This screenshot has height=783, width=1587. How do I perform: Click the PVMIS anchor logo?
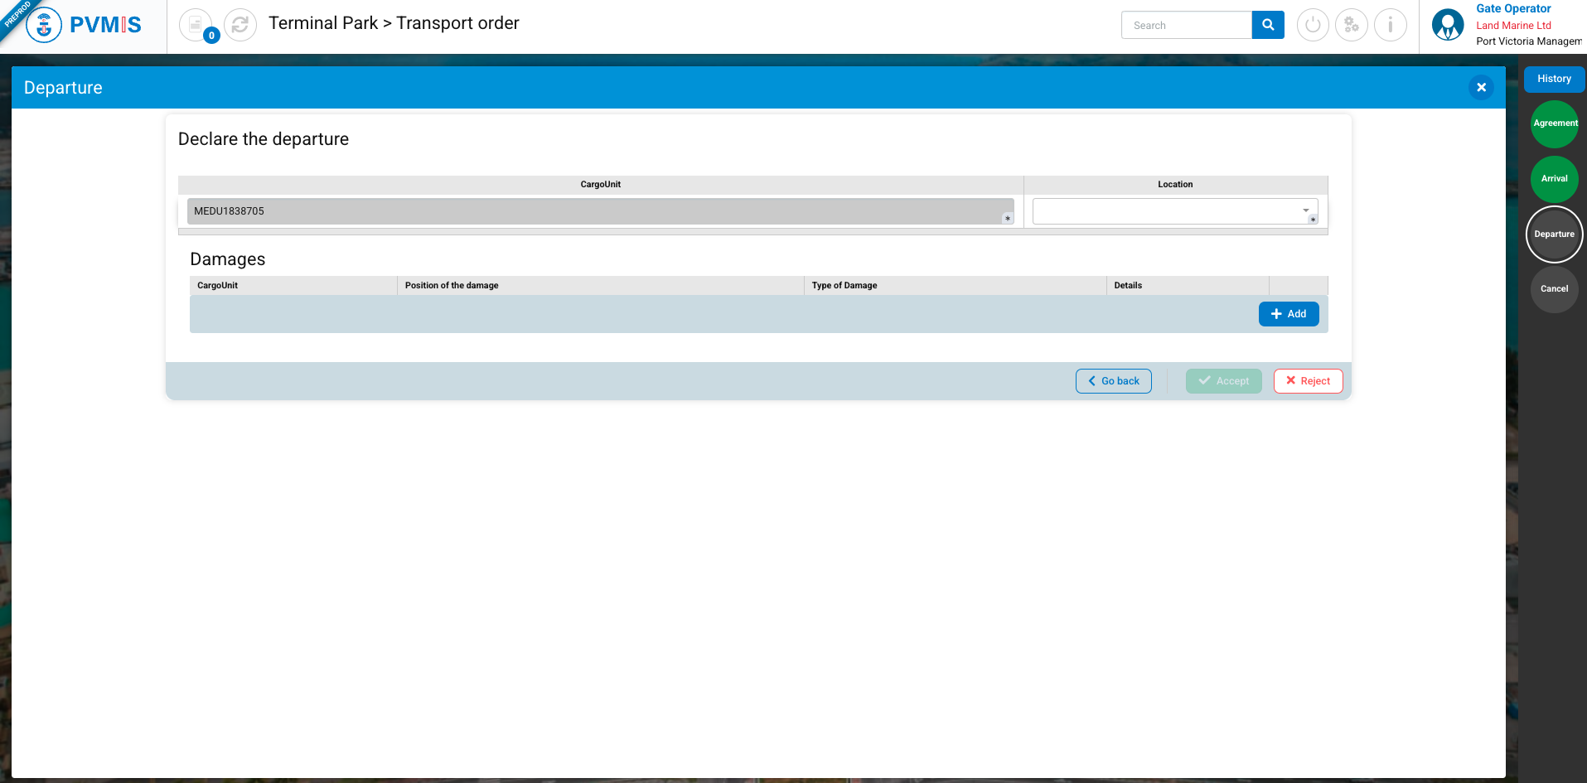pos(44,25)
